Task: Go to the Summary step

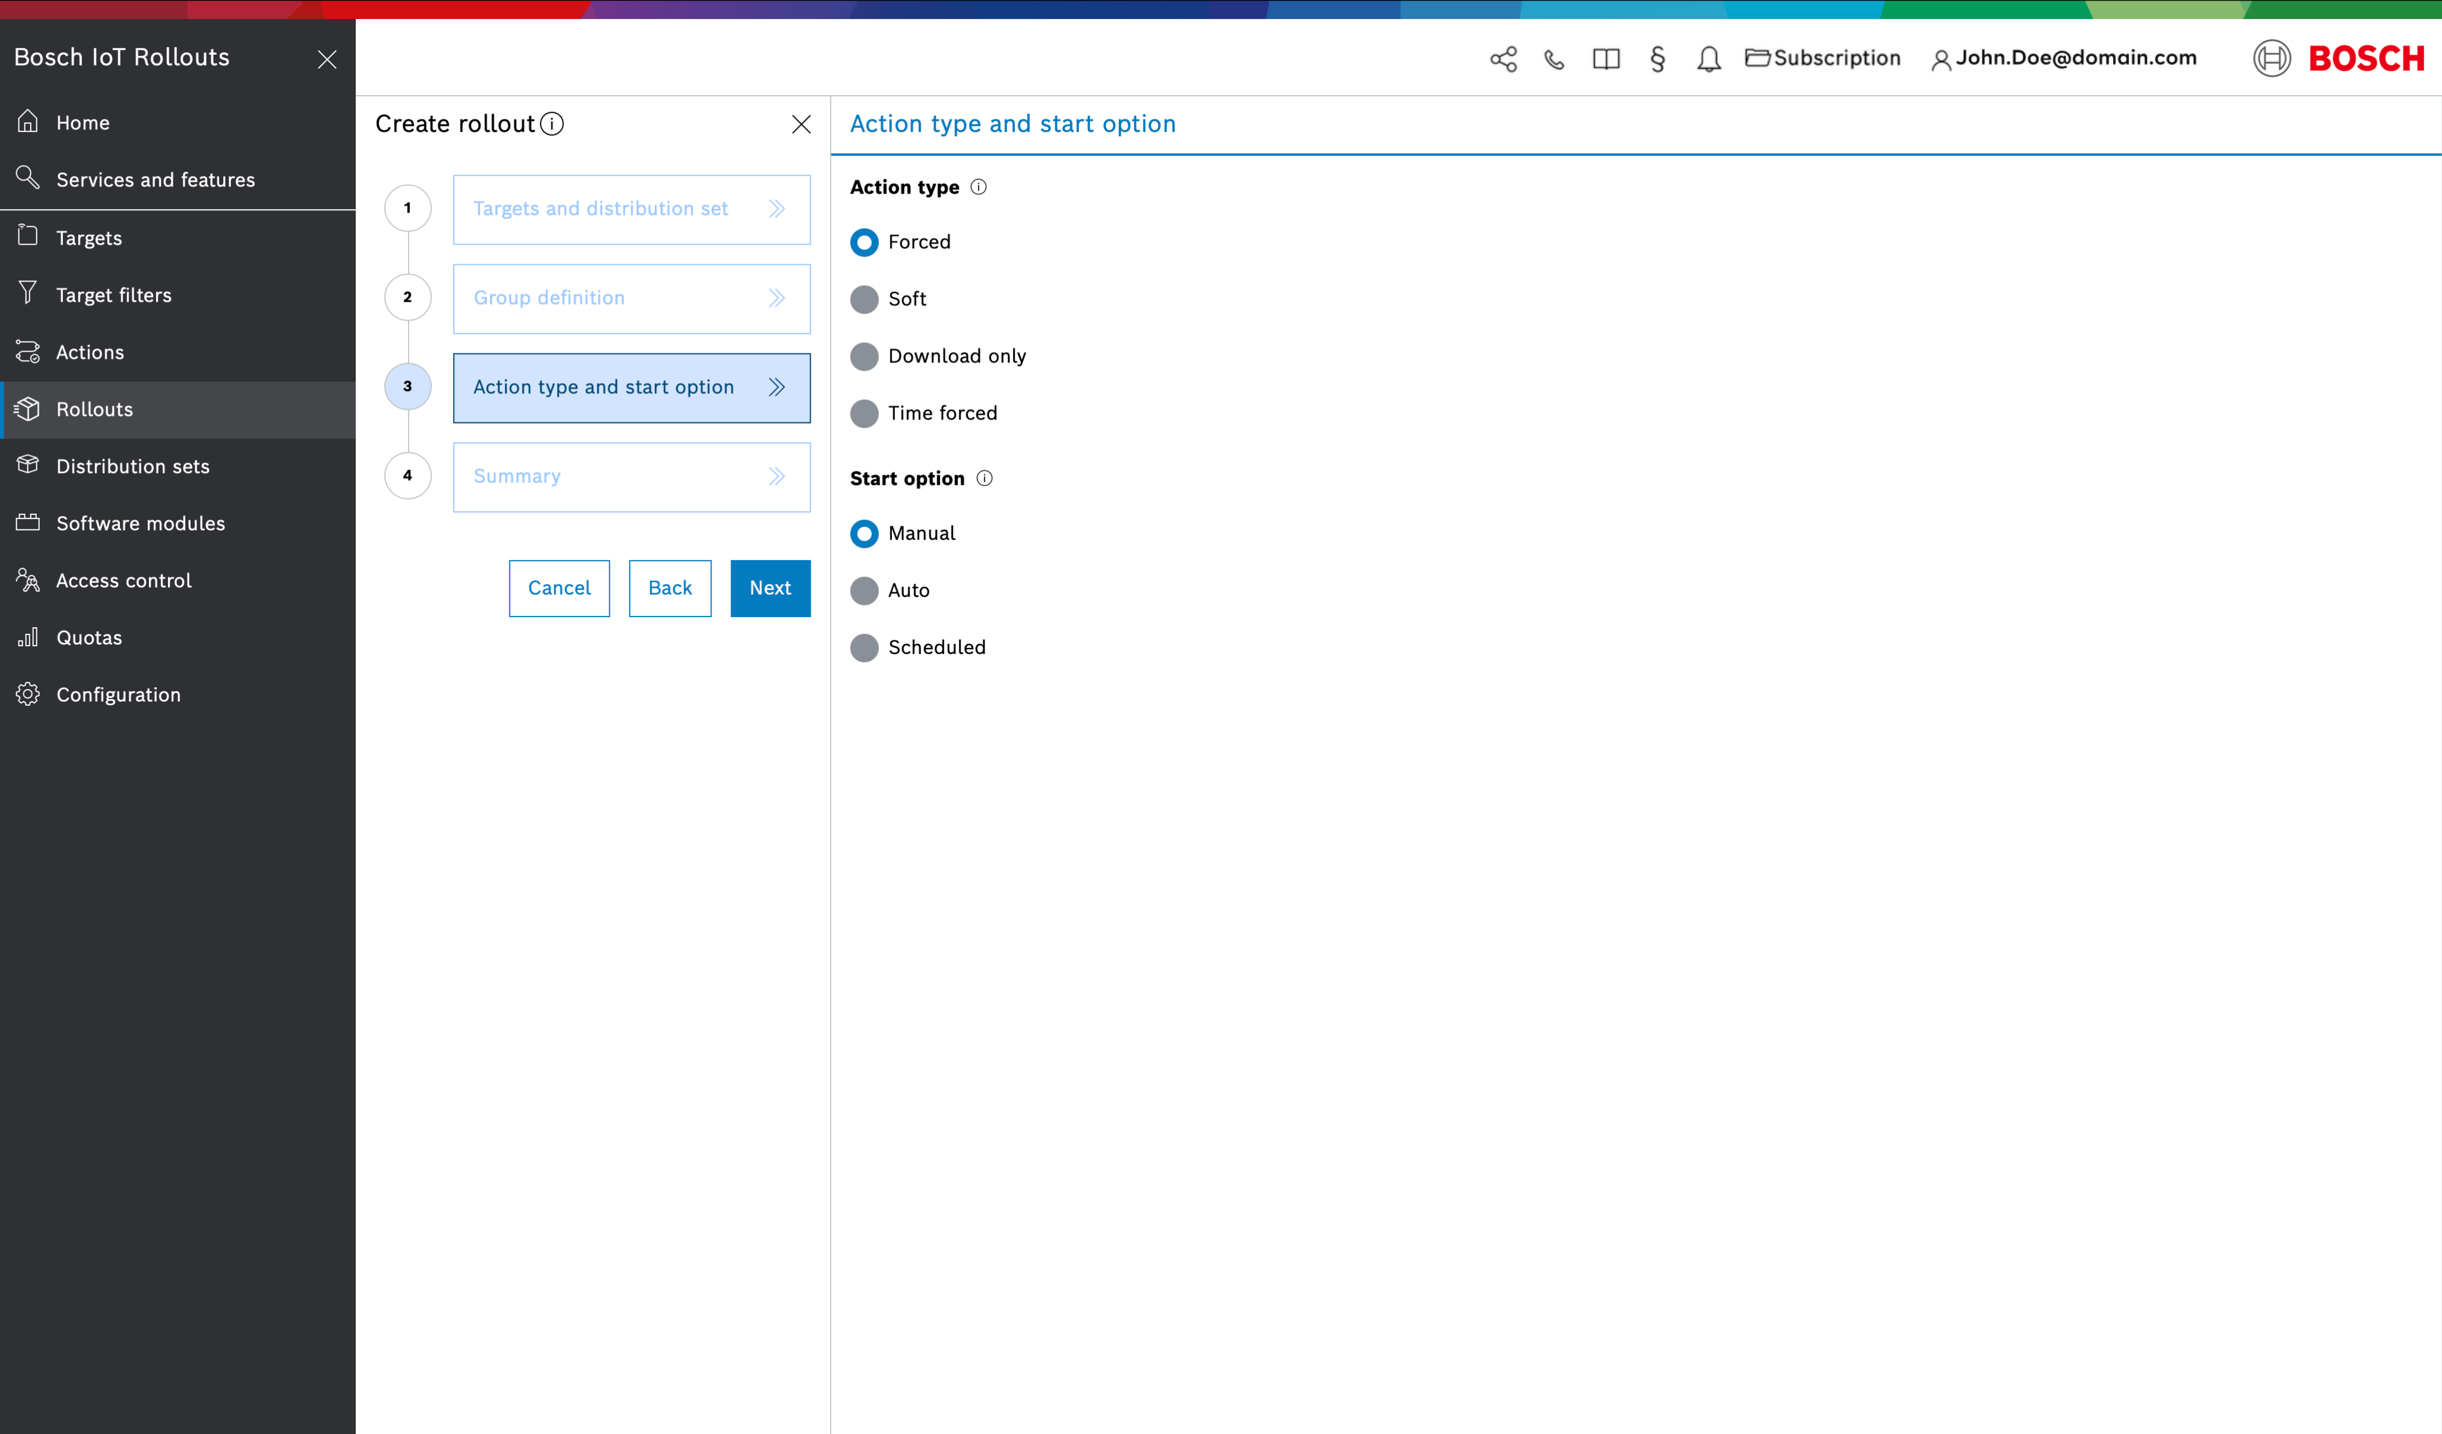Action: click(x=631, y=477)
